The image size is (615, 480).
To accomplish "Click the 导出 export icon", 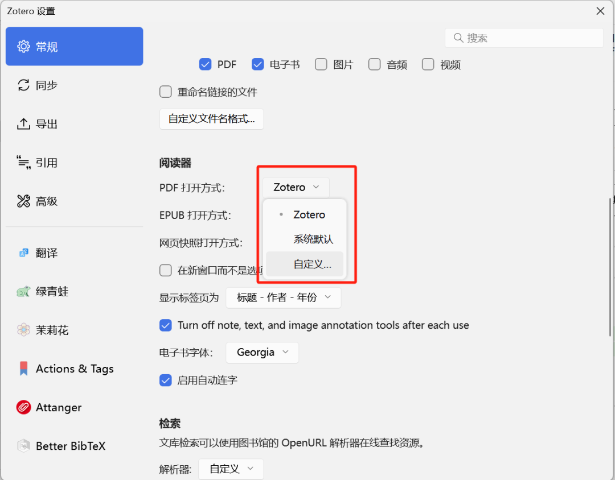I will pos(23,124).
